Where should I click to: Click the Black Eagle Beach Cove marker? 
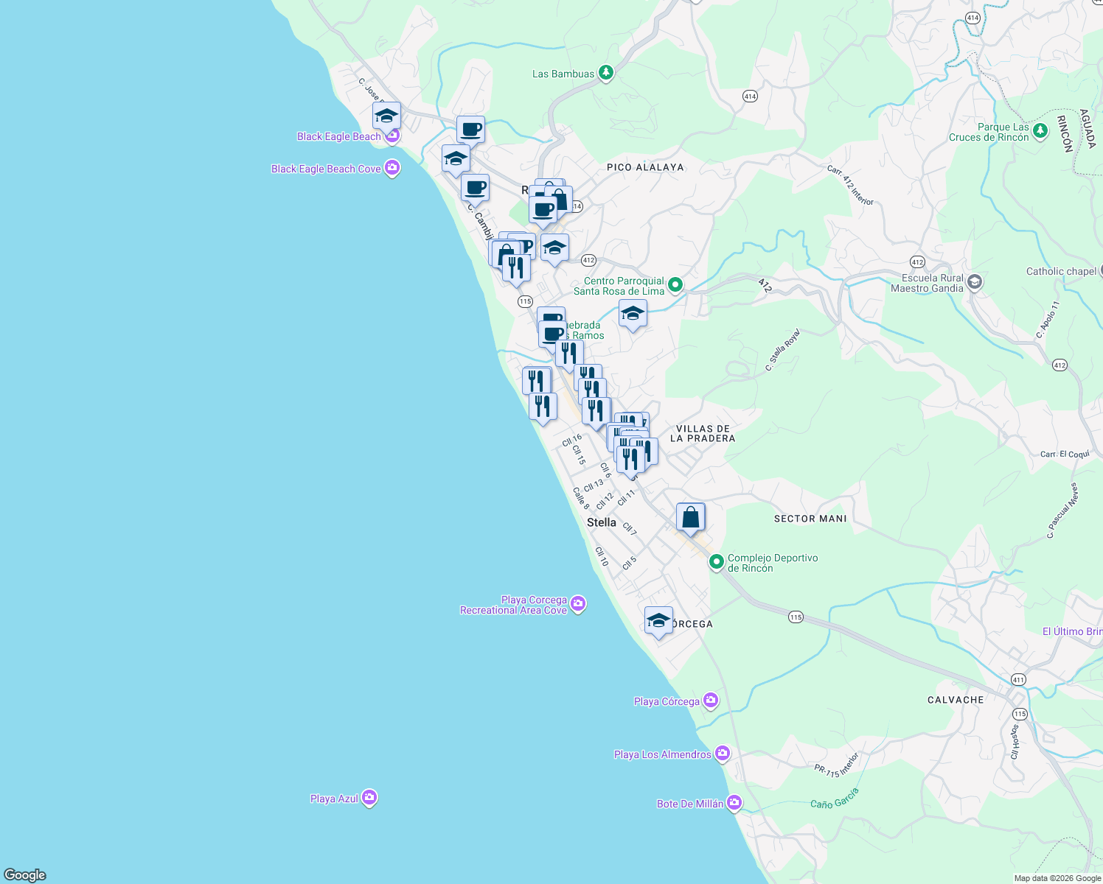click(x=392, y=168)
